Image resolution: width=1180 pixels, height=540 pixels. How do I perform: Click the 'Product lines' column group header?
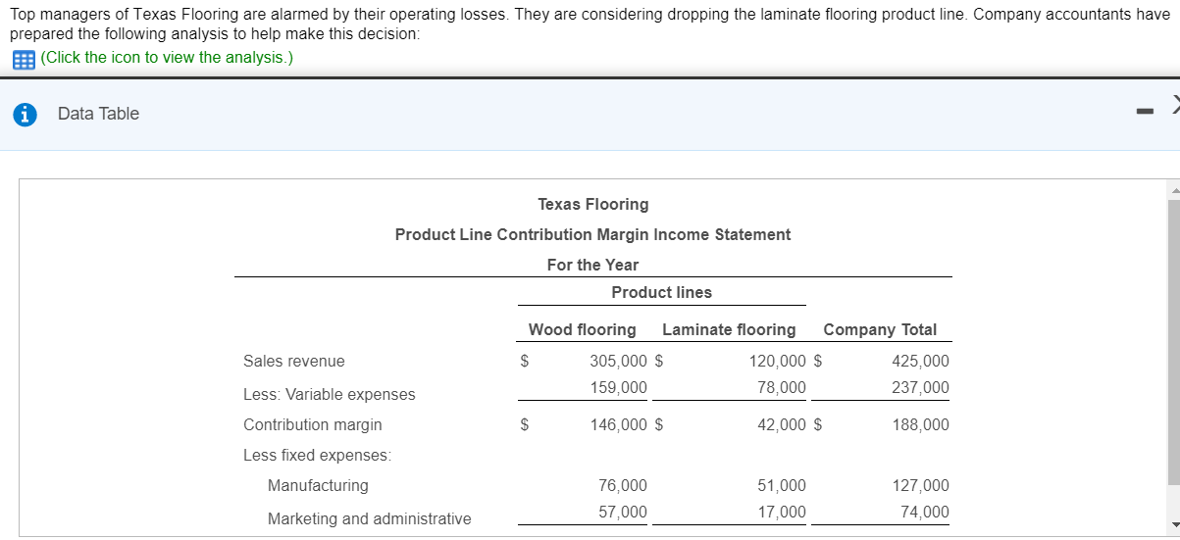pos(662,292)
